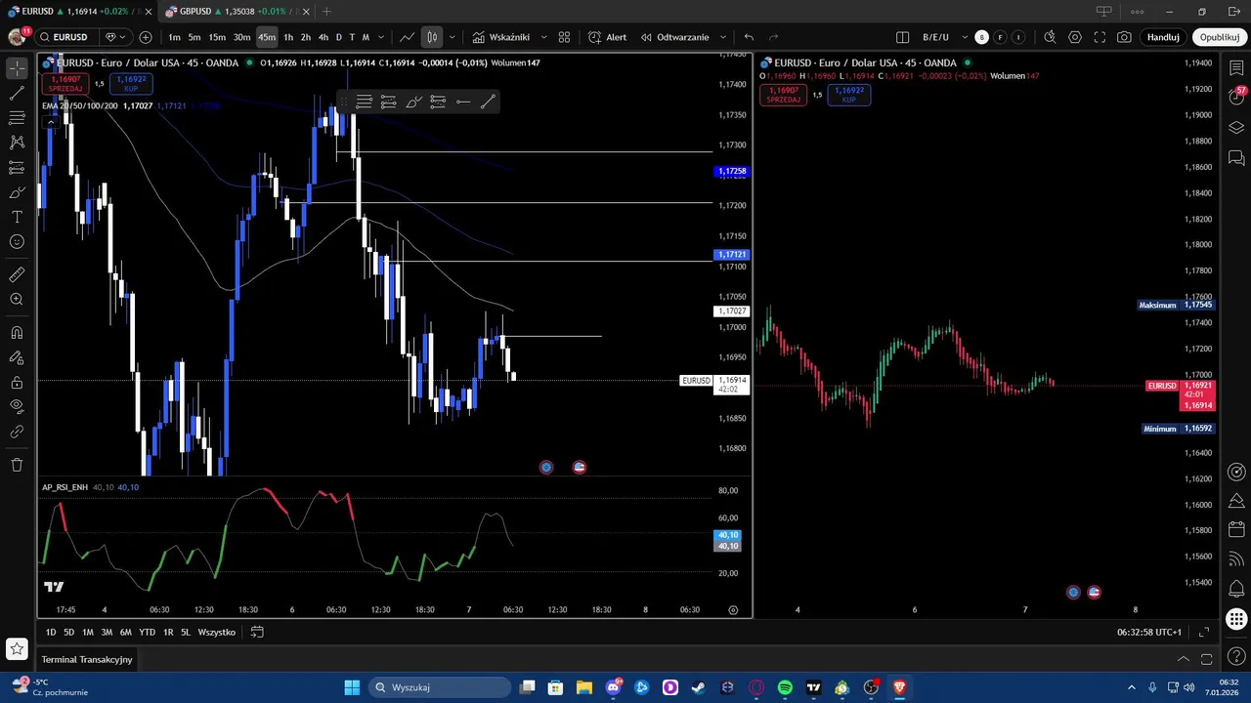Screen dimensions: 1251x703
Task: Click KUP buy button on right chart
Action: point(848,95)
